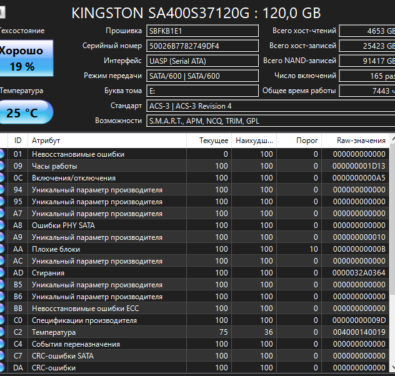
Task: Click the Интерфейс field UASP (Serial ATA)
Action: pos(202,61)
